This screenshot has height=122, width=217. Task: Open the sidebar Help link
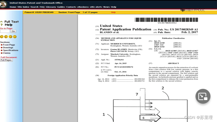click(8, 25)
